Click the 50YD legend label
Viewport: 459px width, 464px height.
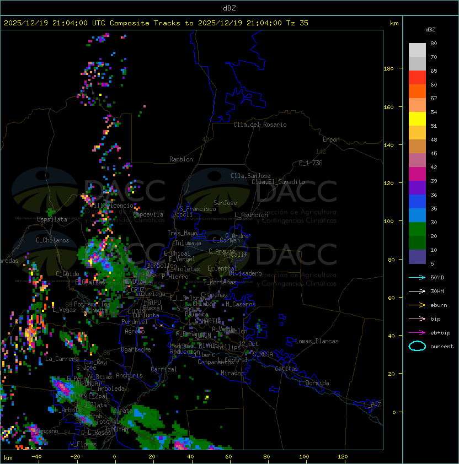click(x=437, y=278)
